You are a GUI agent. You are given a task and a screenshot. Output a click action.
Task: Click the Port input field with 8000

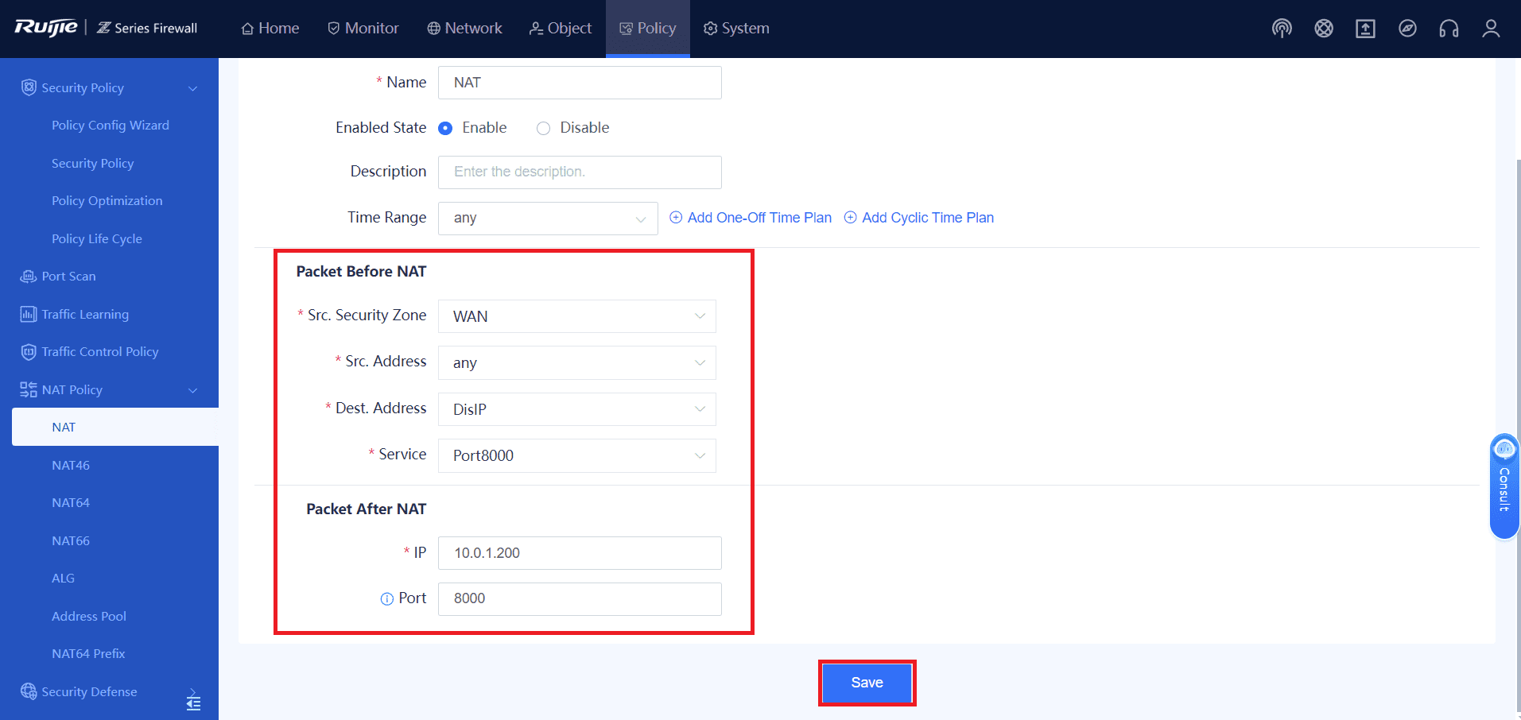point(580,599)
